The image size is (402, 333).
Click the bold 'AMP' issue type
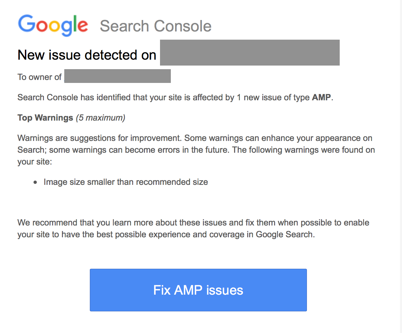(321, 97)
